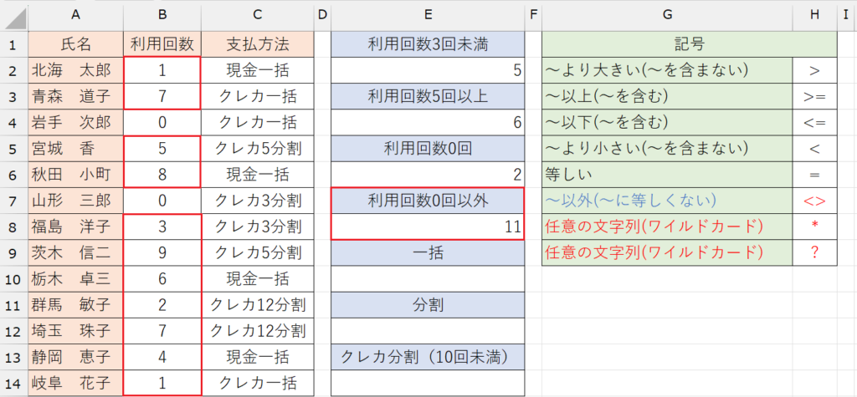
Task: Click the 利用回数 header cell
Action: 162,43
